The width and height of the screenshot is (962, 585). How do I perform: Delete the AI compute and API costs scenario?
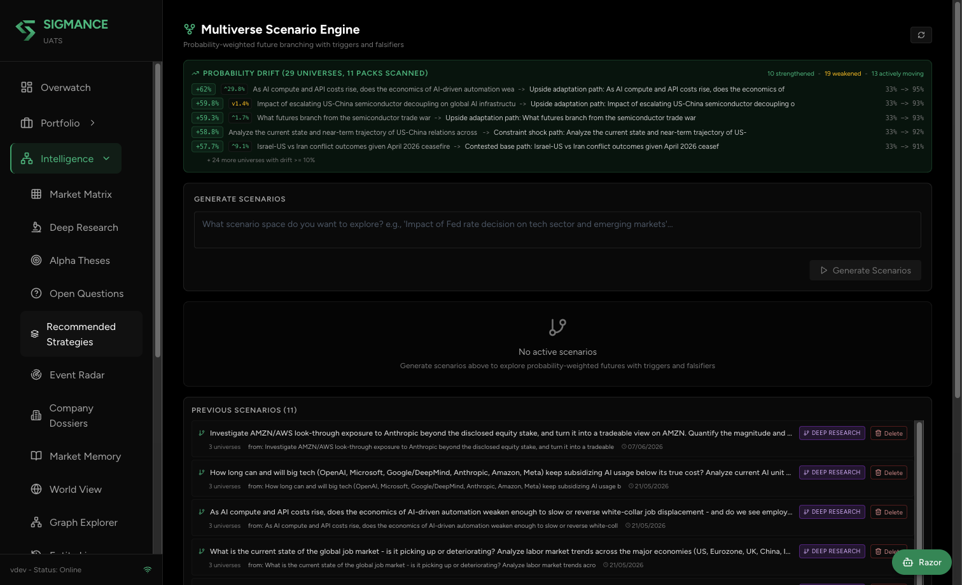pyautogui.click(x=889, y=512)
